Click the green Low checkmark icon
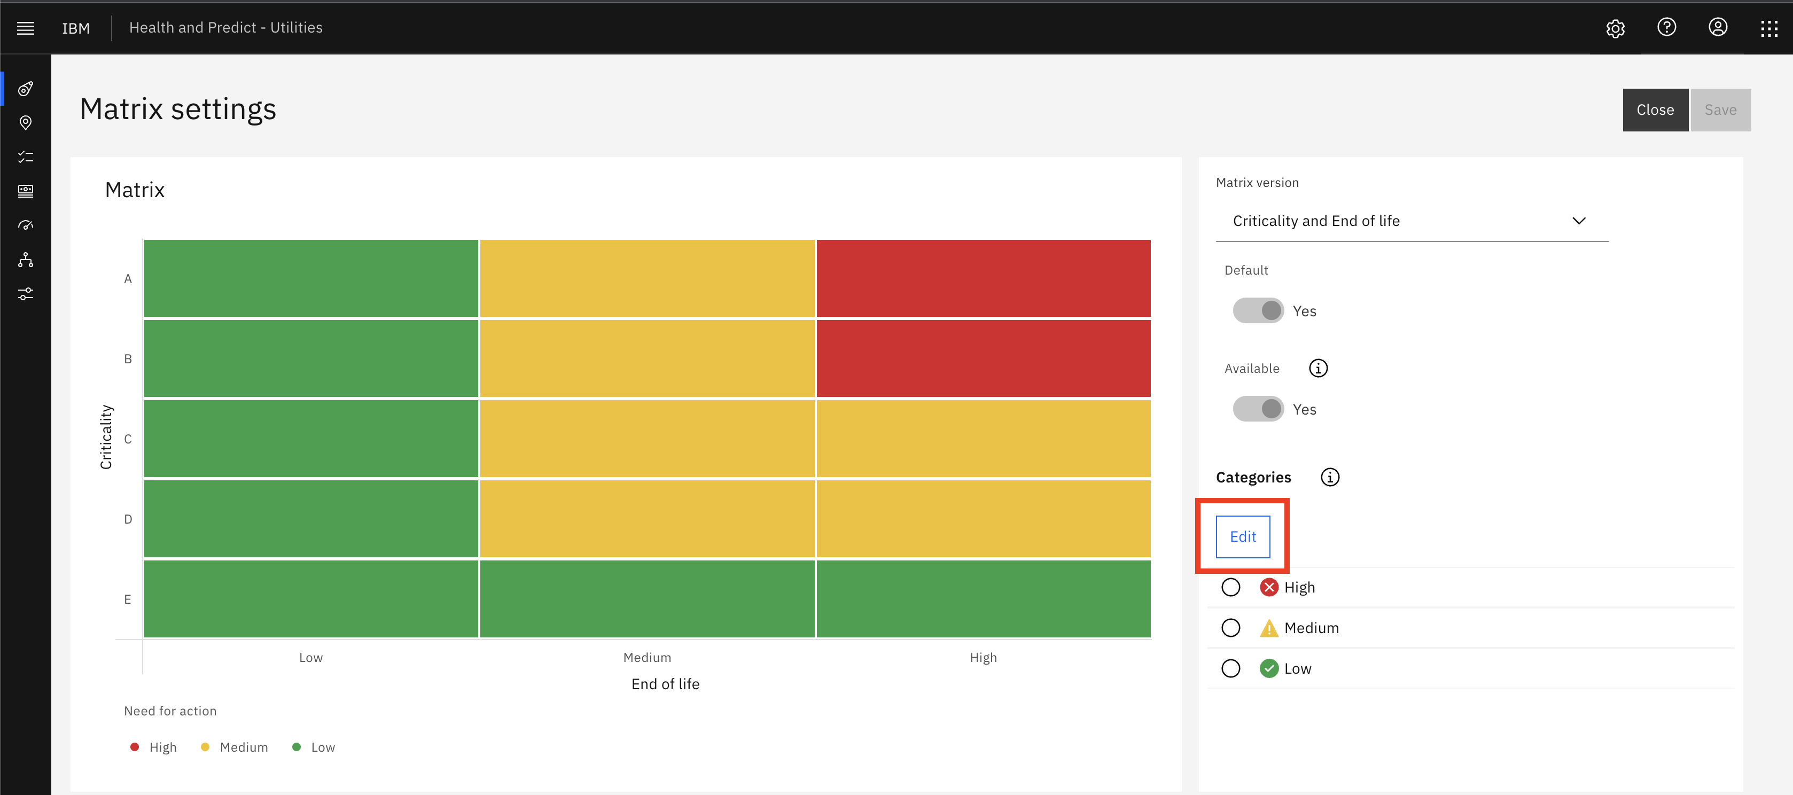Viewport: 1793px width, 795px height. pos(1269,668)
